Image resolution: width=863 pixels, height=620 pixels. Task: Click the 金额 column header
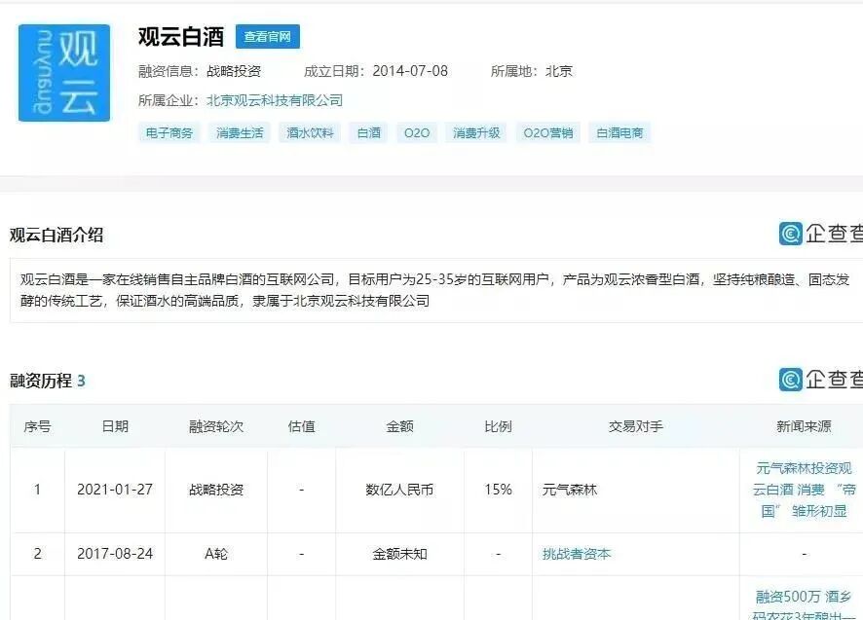pos(399,426)
